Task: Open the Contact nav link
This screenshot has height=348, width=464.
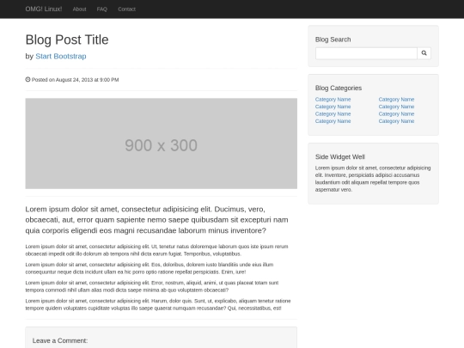Action: click(126, 9)
